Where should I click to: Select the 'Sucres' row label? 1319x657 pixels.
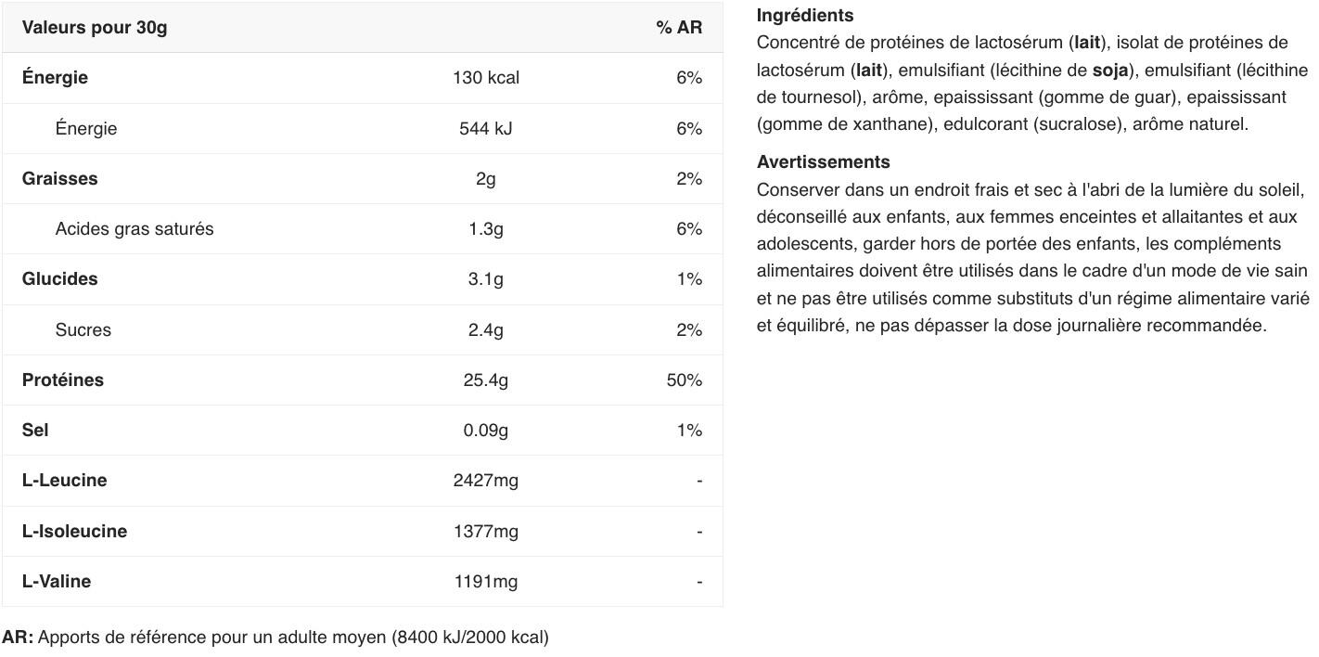click(x=83, y=330)
